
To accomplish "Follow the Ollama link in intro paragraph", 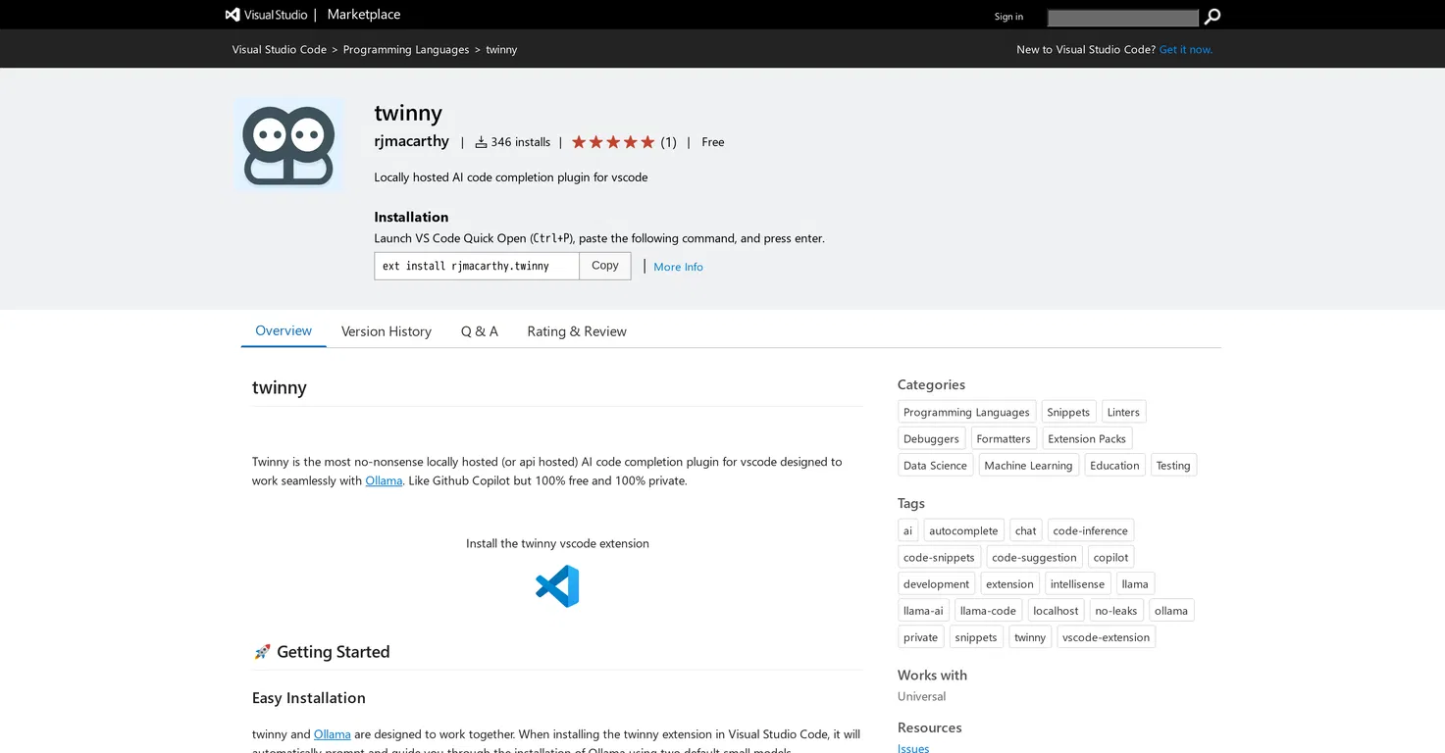I will tap(384, 480).
